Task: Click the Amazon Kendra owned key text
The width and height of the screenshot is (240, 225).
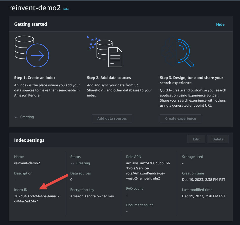Action: coord(92,196)
